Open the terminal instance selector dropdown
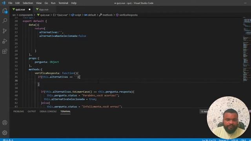The image size is (251, 141). coord(204,111)
